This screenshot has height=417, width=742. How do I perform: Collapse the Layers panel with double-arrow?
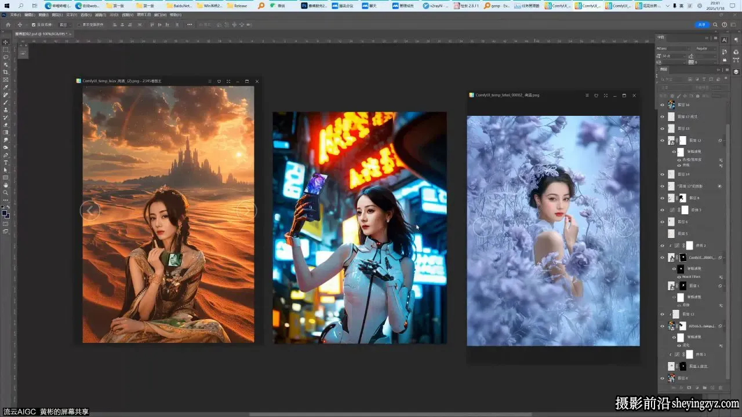(x=718, y=70)
